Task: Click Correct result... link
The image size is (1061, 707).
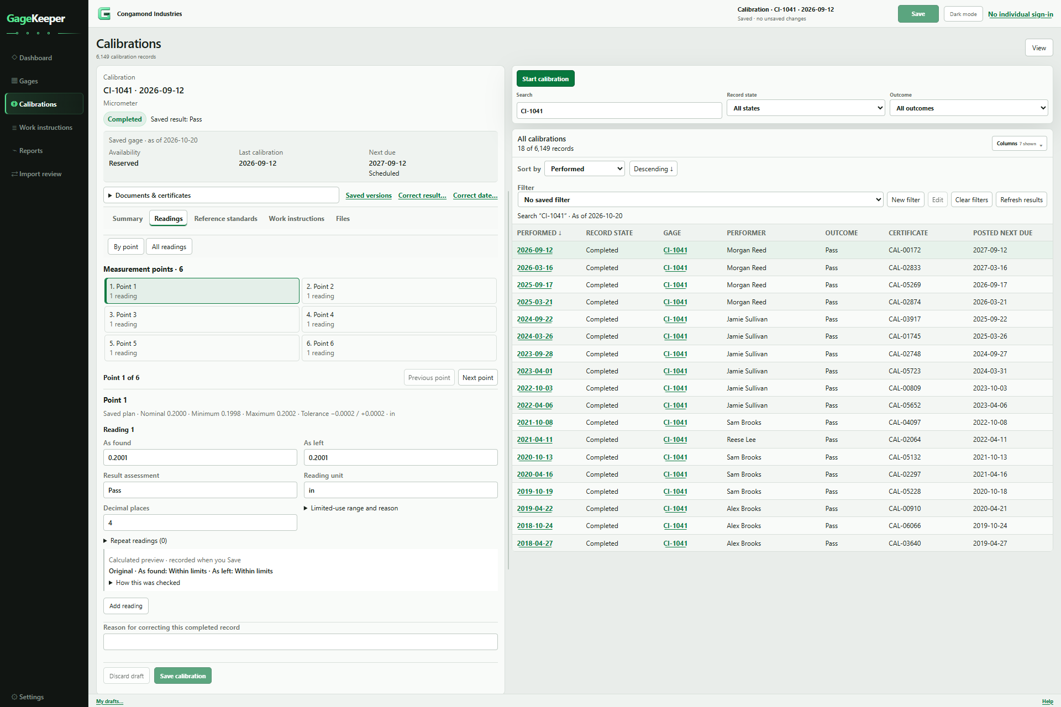Action: 422,196
